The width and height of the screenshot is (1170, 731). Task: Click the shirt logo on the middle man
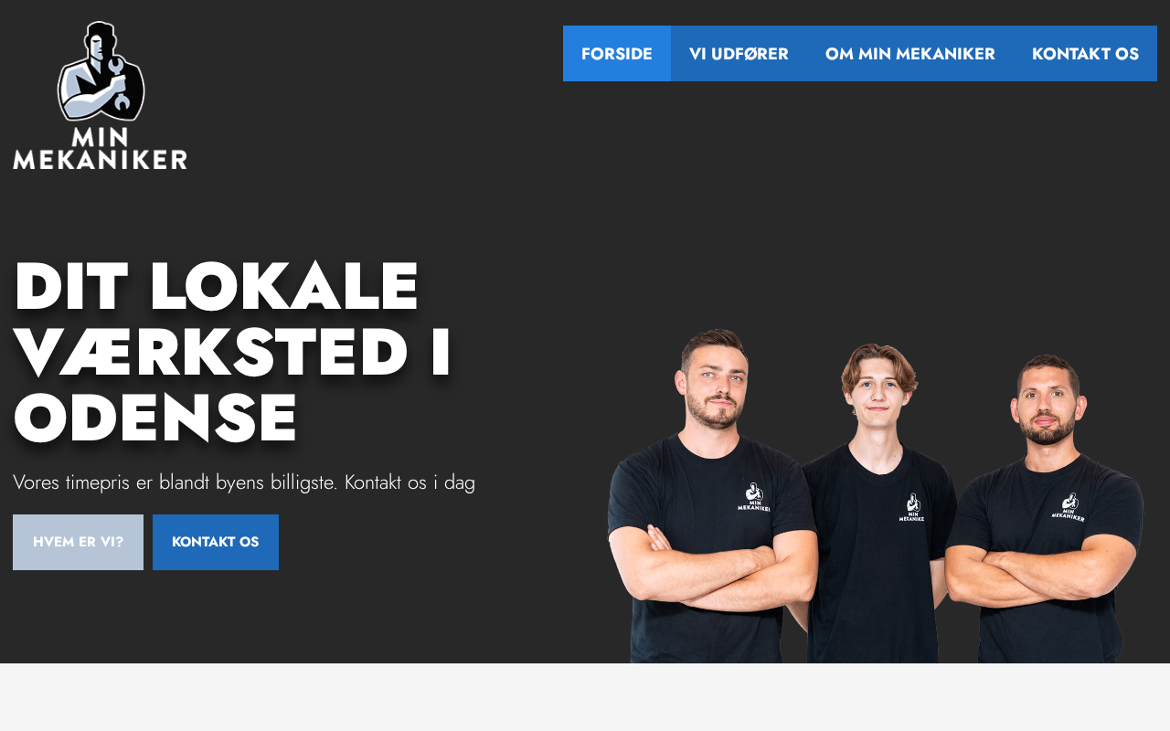pyautogui.click(x=911, y=508)
